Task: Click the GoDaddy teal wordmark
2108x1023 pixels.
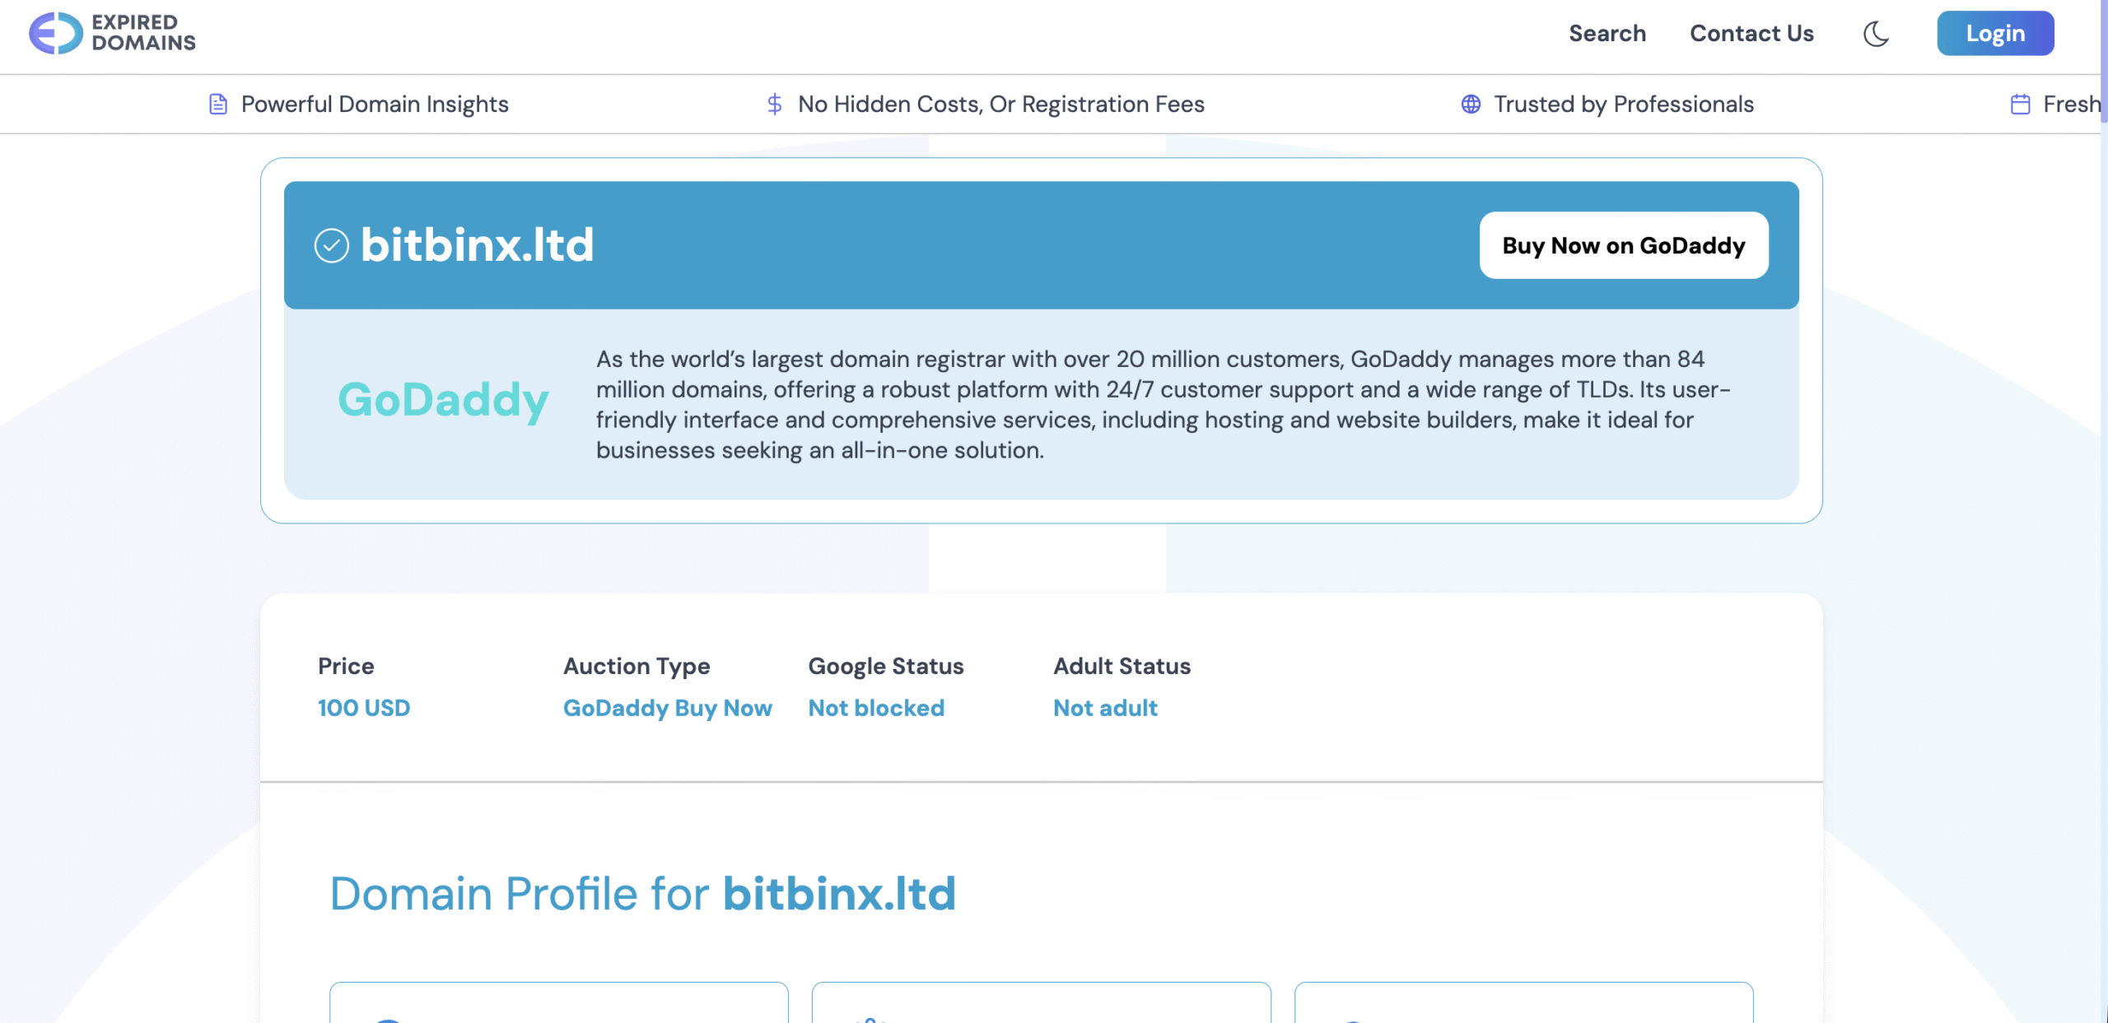Action: [x=444, y=402]
